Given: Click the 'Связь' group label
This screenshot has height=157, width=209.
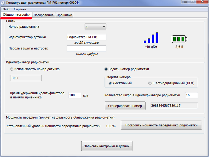Looking at the screenshot, I should click(x=11, y=21).
